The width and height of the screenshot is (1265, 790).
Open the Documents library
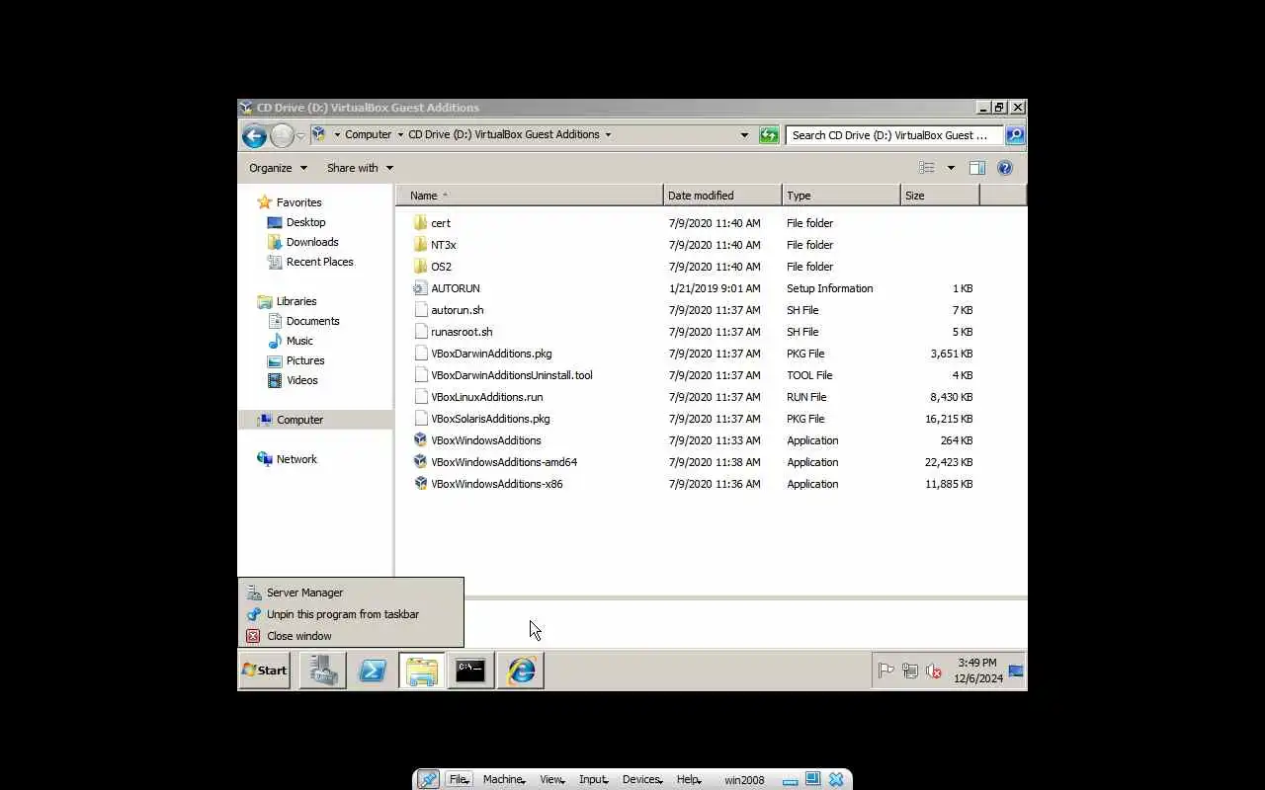(x=312, y=321)
